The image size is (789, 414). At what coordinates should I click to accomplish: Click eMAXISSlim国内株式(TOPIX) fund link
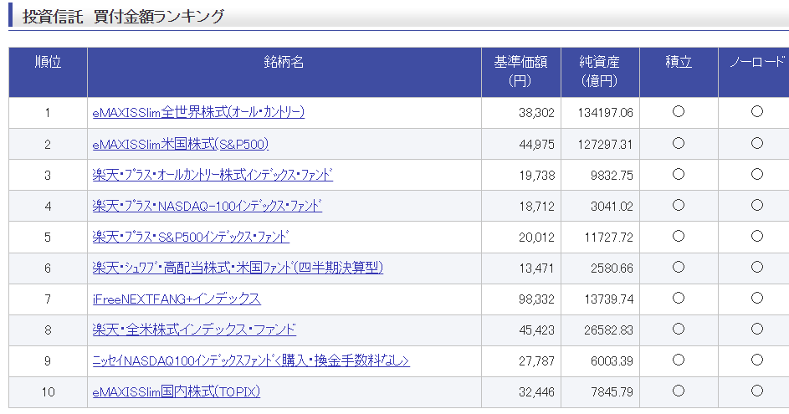[x=176, y=391]
